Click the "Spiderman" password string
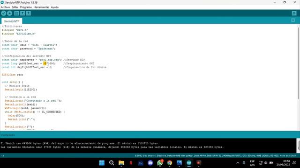Image resolution: width=300 pixels, height=168 pixels. click(x=46, y=49)
